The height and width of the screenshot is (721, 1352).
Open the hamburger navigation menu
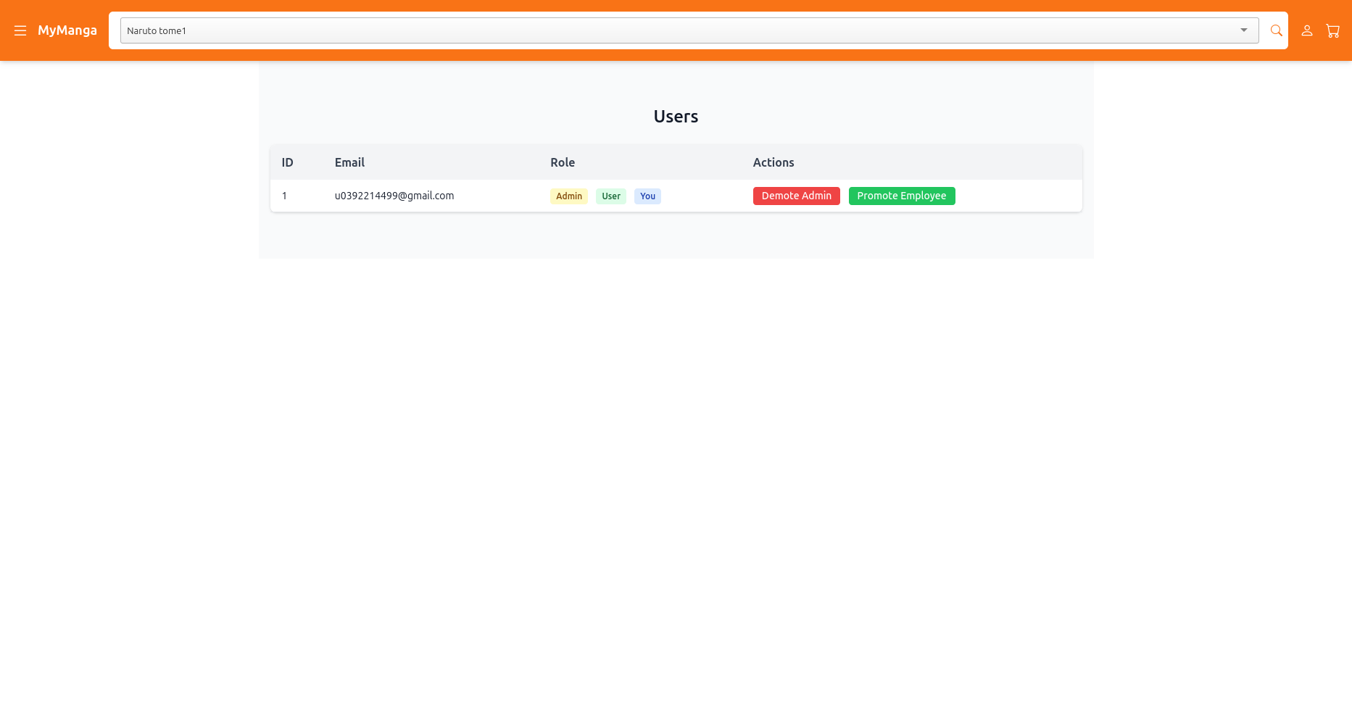click(20, 30)
